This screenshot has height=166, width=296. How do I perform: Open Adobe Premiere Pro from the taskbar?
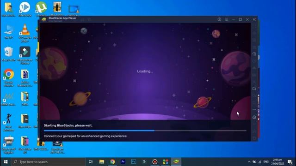click(123, 162)
